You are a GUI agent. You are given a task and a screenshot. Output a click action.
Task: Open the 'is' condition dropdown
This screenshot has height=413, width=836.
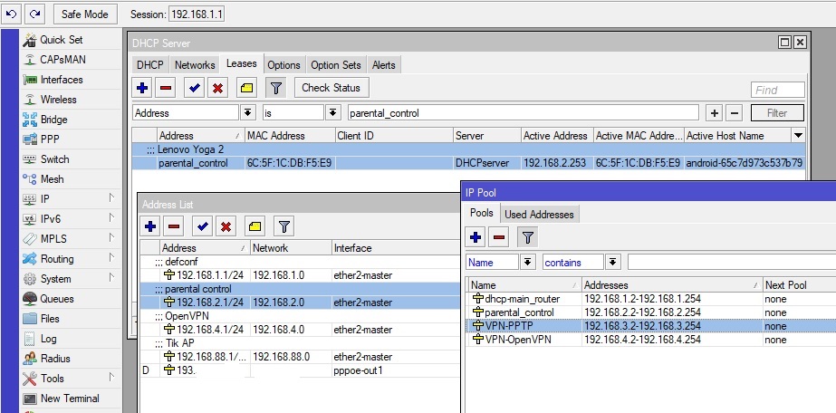[x=332, y=113]
